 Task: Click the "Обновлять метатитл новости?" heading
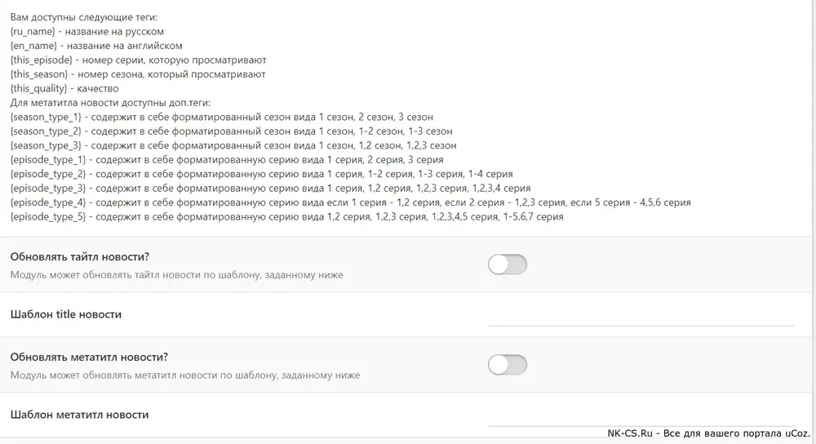(89, 357)
